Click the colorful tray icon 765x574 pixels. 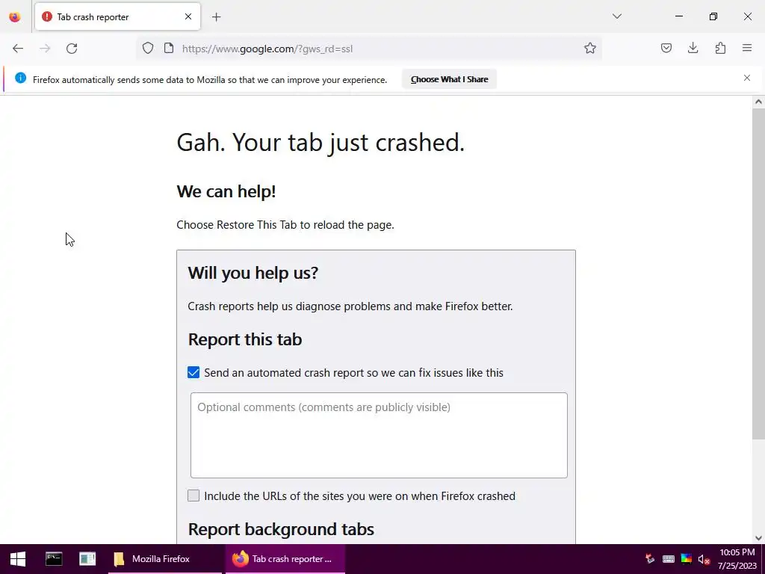[686, 559]
